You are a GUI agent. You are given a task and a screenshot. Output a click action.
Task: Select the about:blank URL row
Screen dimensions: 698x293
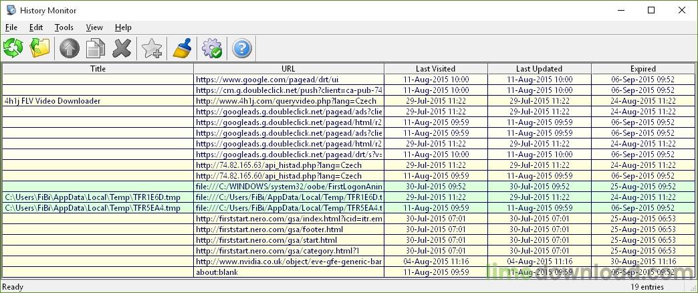(288, 272)
